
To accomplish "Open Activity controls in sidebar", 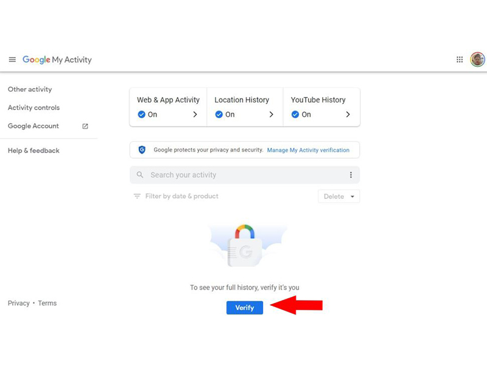I will coord(33,108).
